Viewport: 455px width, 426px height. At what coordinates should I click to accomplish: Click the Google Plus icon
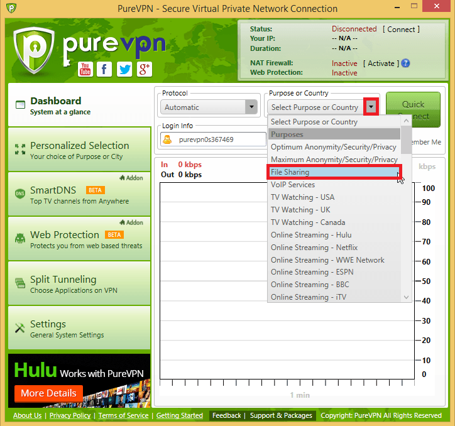pos(145,69)
